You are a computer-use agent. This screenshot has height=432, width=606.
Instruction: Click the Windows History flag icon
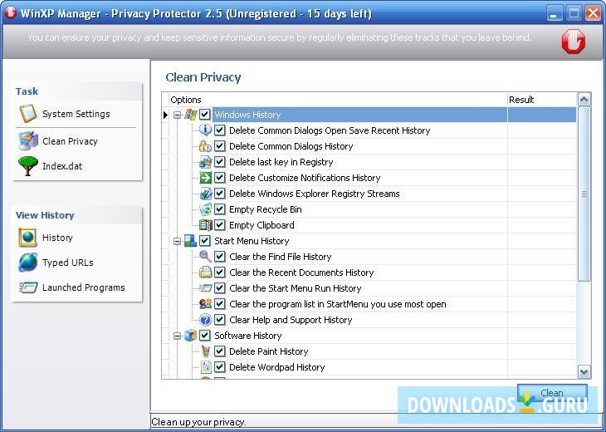pyautogui.click(x=191, y=115)
